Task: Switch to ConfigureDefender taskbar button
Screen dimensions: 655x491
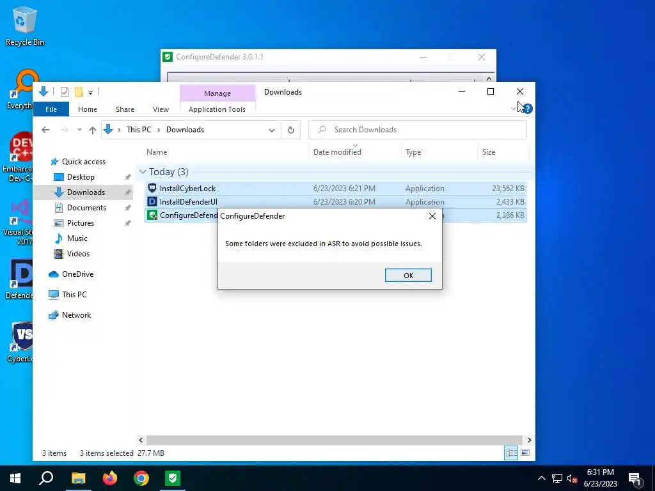Action: coord(173,478)
